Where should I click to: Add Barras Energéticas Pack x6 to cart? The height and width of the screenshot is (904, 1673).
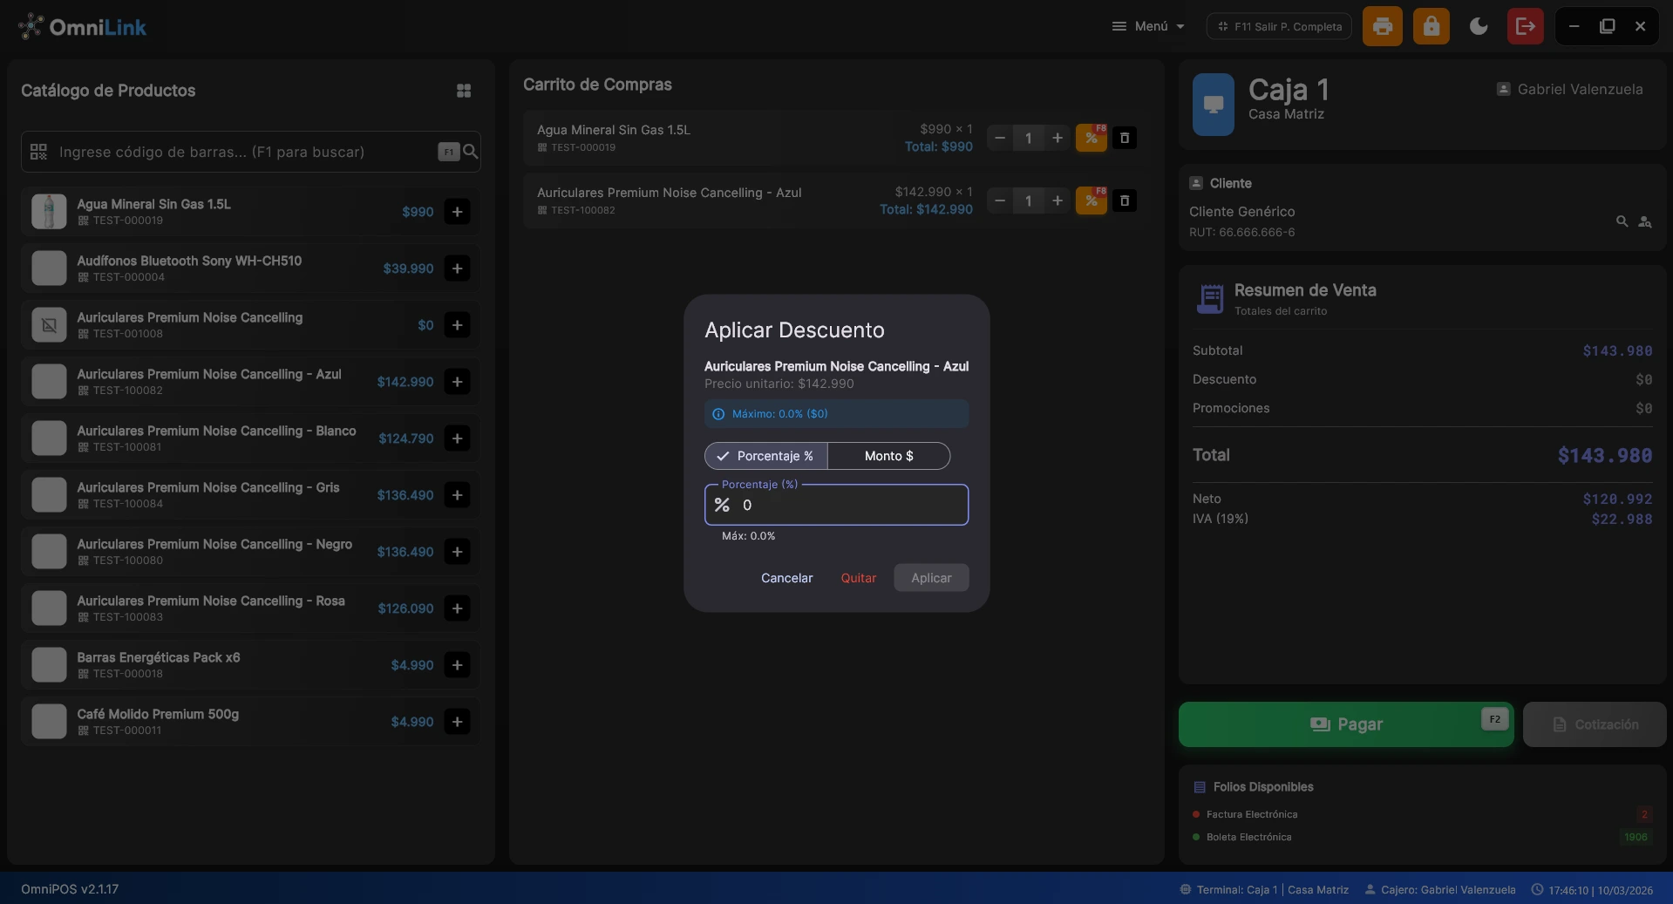click(457, 665)
